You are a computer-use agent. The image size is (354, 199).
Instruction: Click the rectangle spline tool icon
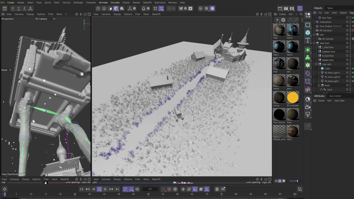click(308, 25)
